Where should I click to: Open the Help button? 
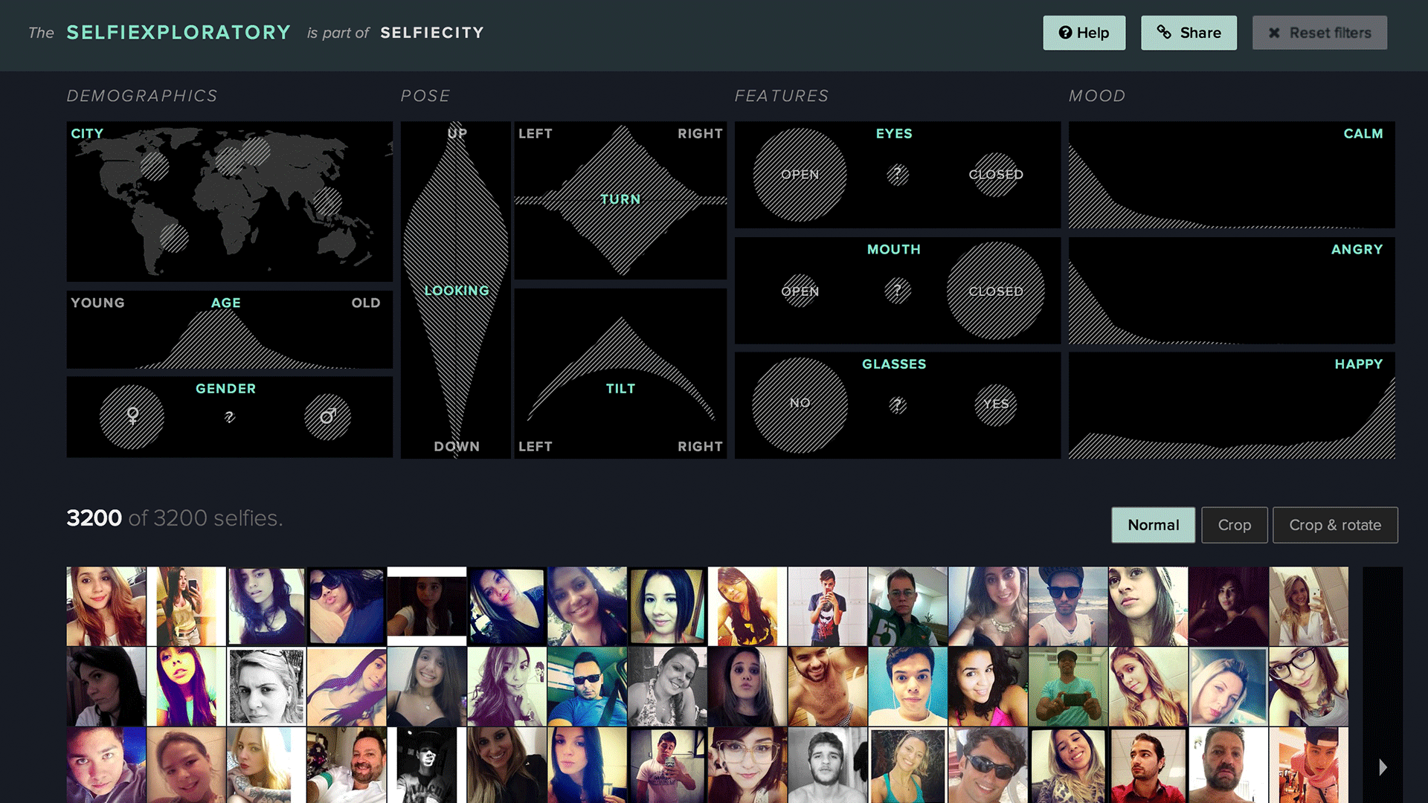coord(1084,33)
